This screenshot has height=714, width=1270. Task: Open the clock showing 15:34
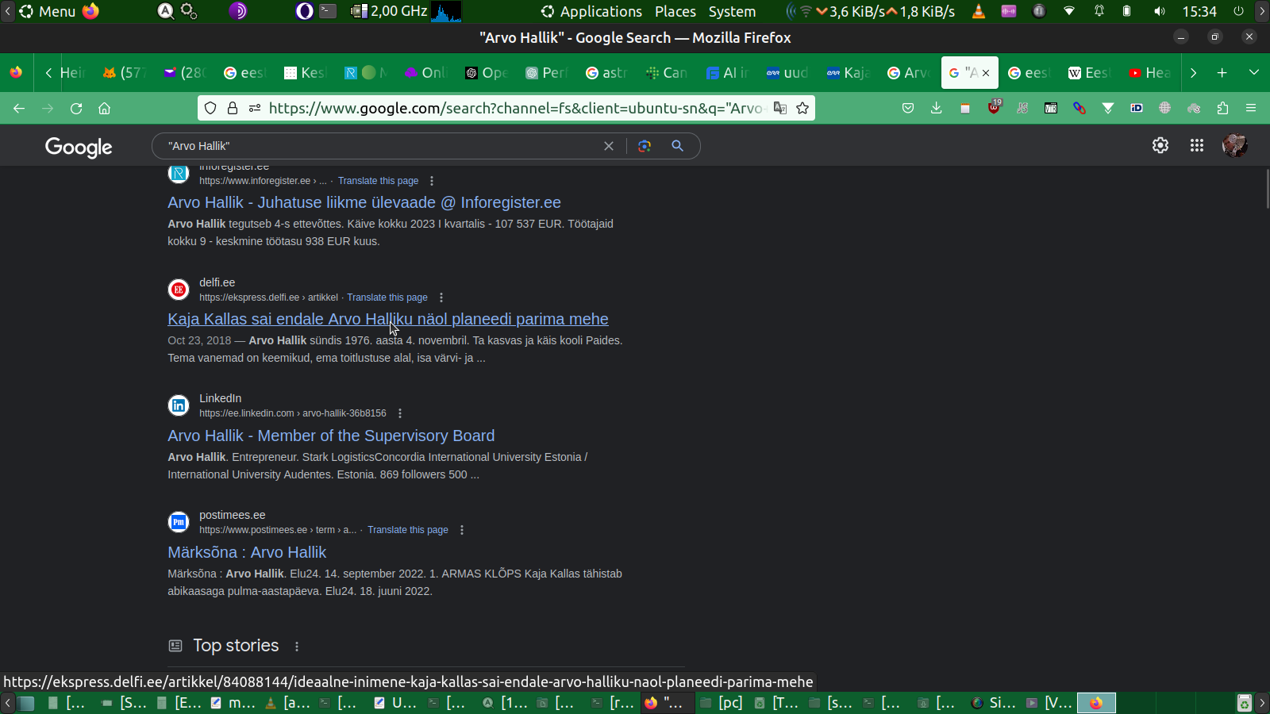coord(1199,11)
